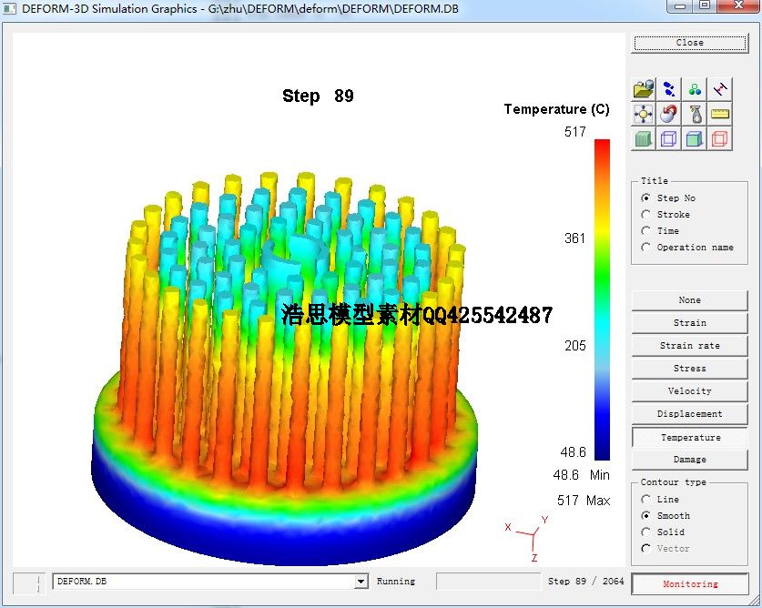This screenshot has height=608, width=762.
Task: Select the pan view arrows icon
Action: (x=644, y=114)
